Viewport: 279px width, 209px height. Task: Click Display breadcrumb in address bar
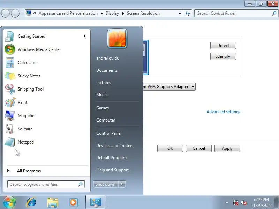112,13
